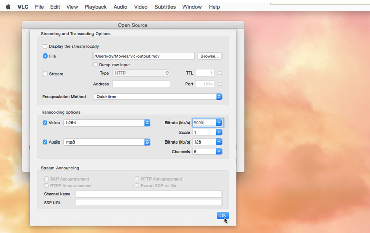Open the Playback menu
The image size is (370, 233).
click(x=96, y=7)
